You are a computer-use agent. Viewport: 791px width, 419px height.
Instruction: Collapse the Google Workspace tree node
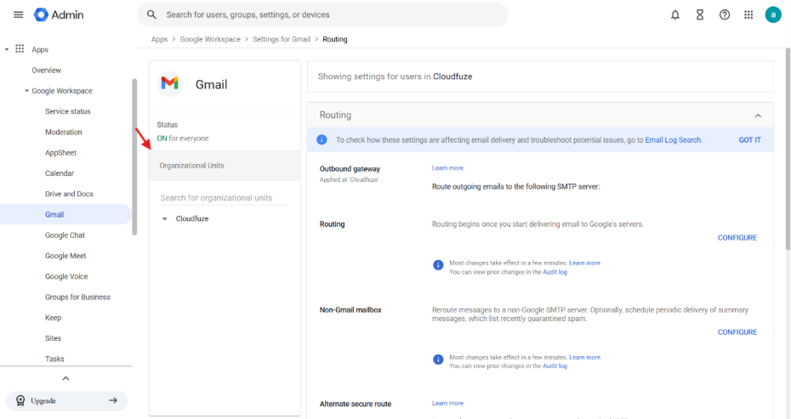[x=26, y=91]
